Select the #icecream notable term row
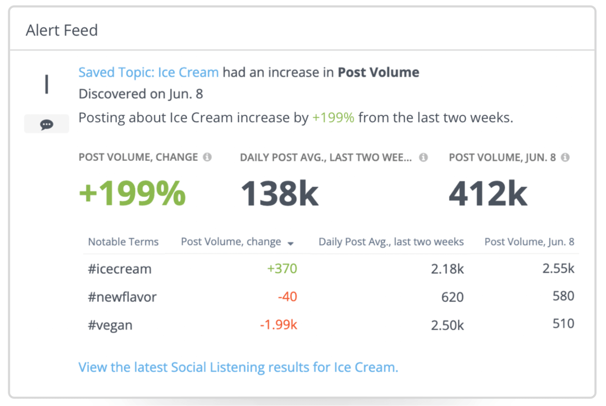The image size is (606, 406). (x=119, y=268)
